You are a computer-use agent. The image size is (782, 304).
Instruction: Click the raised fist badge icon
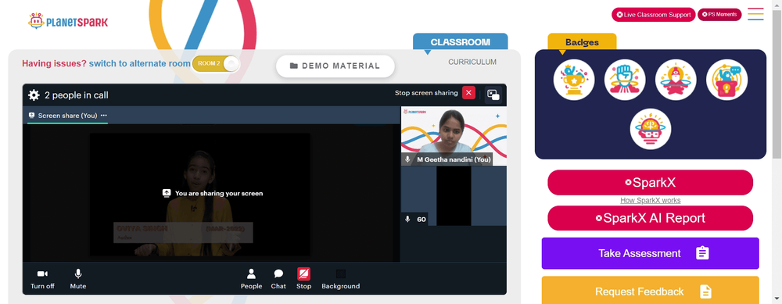(x=625, y=80)
